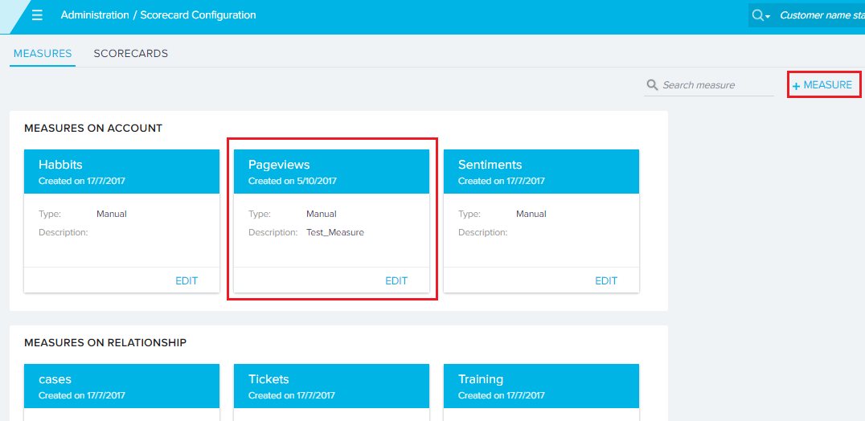Click 'Created on 17/7/2017' in Tickets card
The width and height of the screenshot is (865, 421).
(x=292, y=395)
